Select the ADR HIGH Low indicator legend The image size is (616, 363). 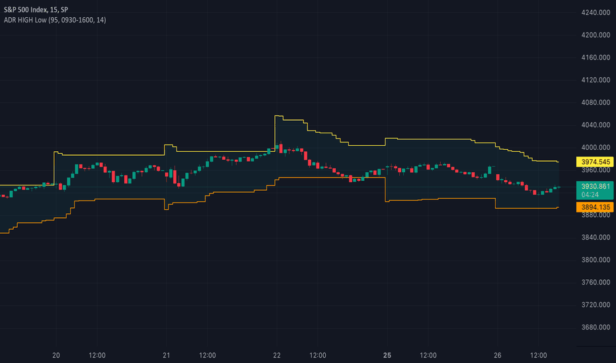[55, 20]
